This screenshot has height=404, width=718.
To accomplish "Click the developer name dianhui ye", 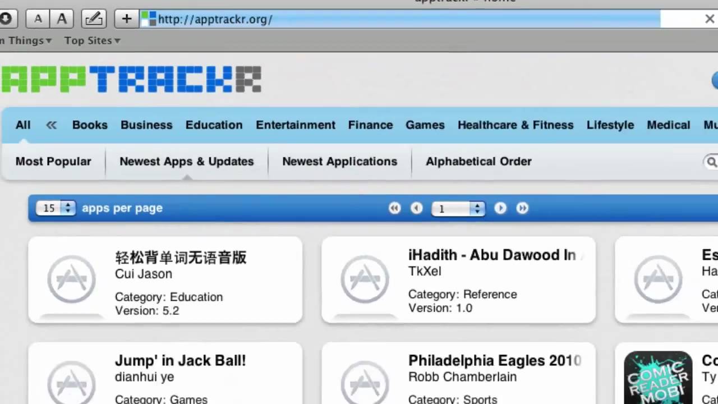I will pos(145,377).
